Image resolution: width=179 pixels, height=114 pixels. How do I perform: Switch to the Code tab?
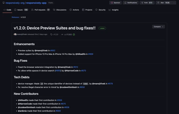click(x=7, y=10)
